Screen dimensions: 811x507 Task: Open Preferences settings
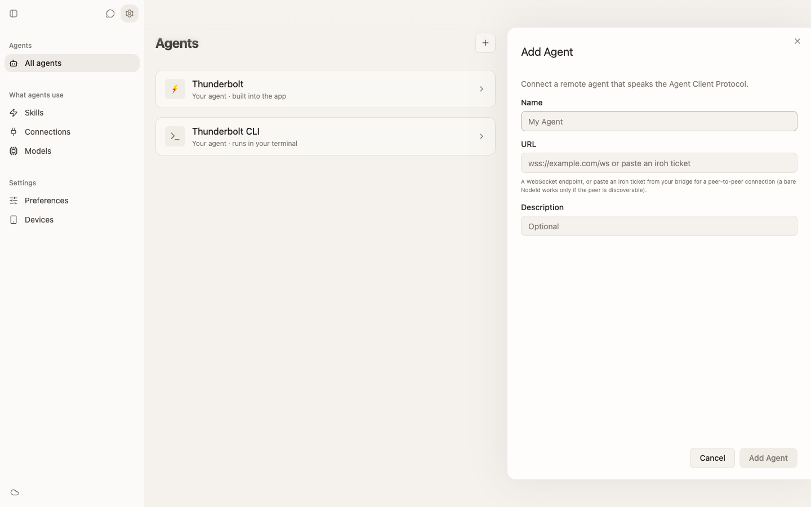click(x=72, y=201)
